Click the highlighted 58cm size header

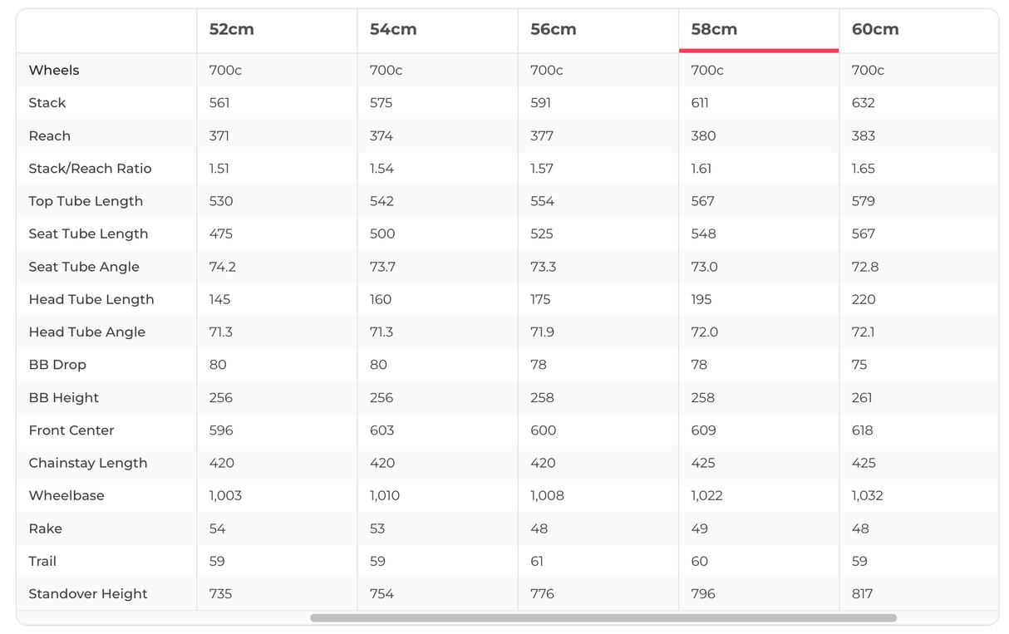coord(714,30)
